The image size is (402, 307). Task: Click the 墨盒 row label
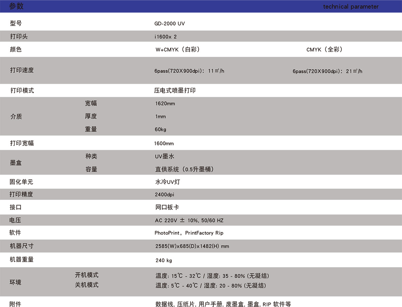(16, 163)
